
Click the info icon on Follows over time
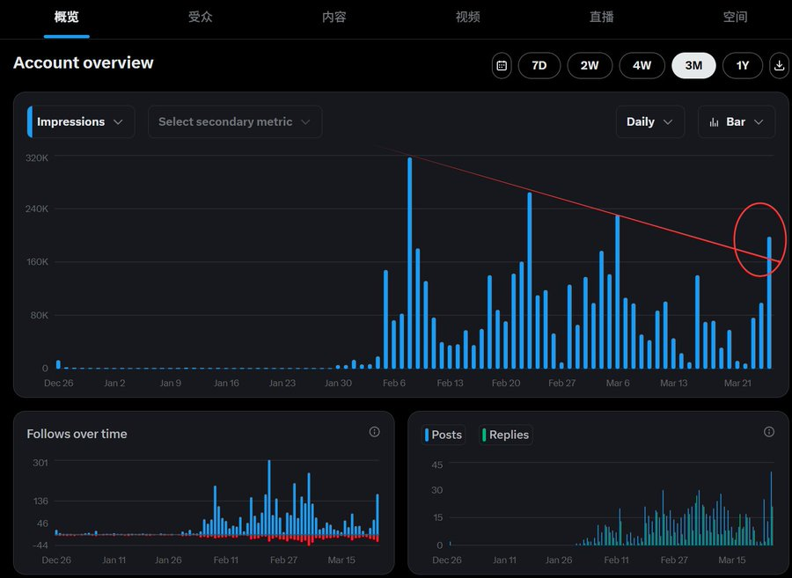coord(374,432)
